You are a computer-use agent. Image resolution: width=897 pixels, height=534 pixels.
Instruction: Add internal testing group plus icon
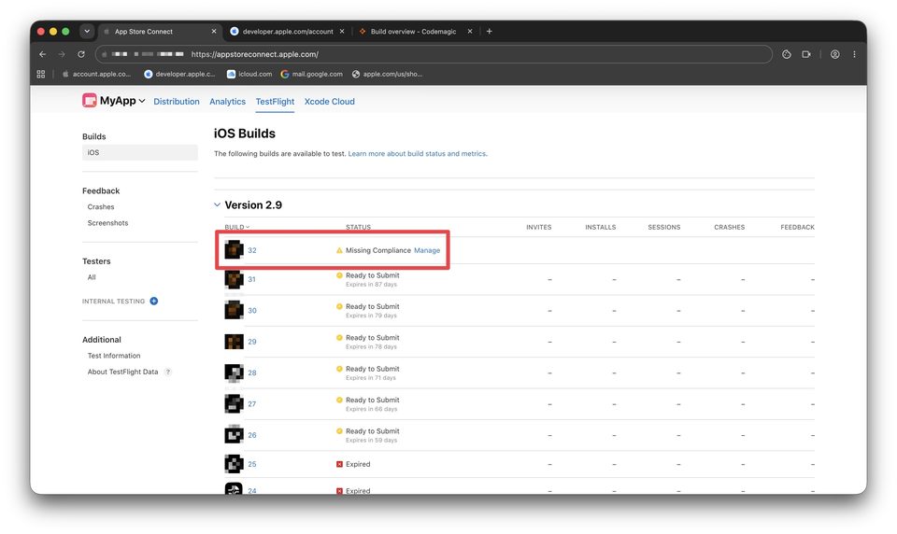point(154,302)
